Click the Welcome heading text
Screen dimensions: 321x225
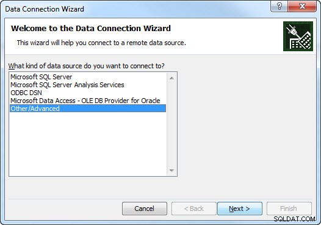(91, 28)
